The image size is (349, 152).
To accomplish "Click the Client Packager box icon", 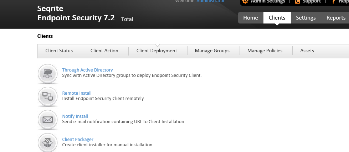I will 48,142.
